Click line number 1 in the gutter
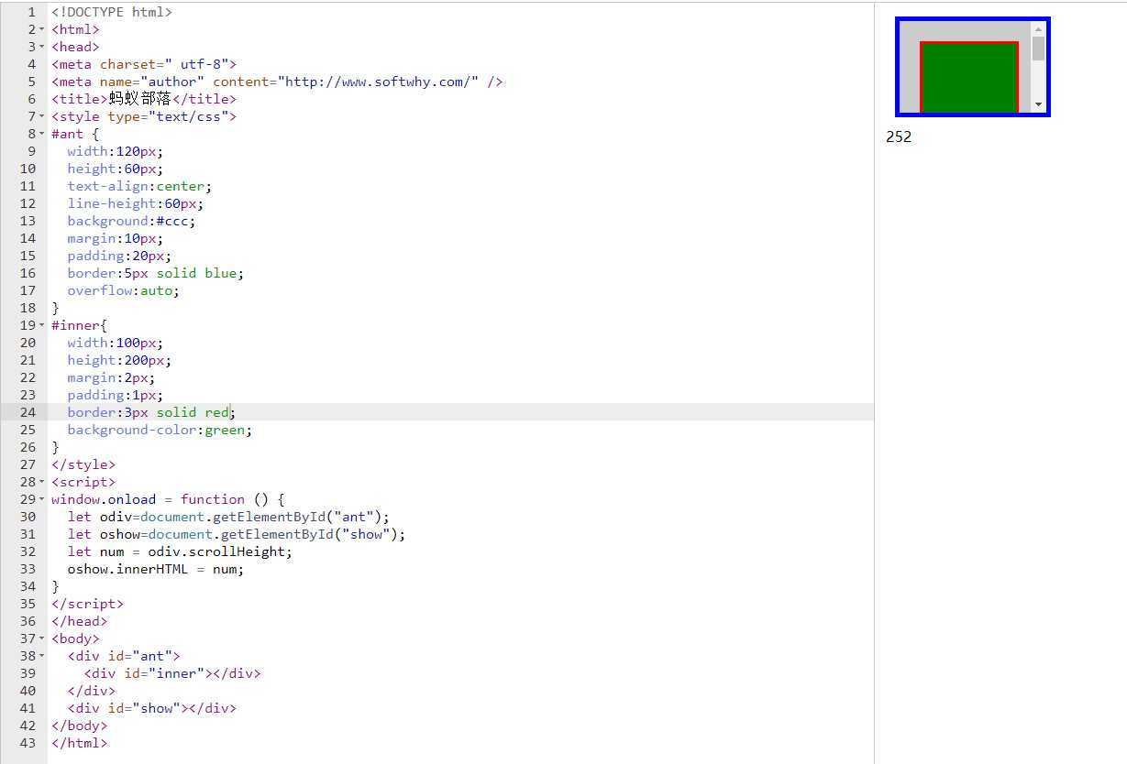The width and height of the screenshot is (1127, 764). 31,12
